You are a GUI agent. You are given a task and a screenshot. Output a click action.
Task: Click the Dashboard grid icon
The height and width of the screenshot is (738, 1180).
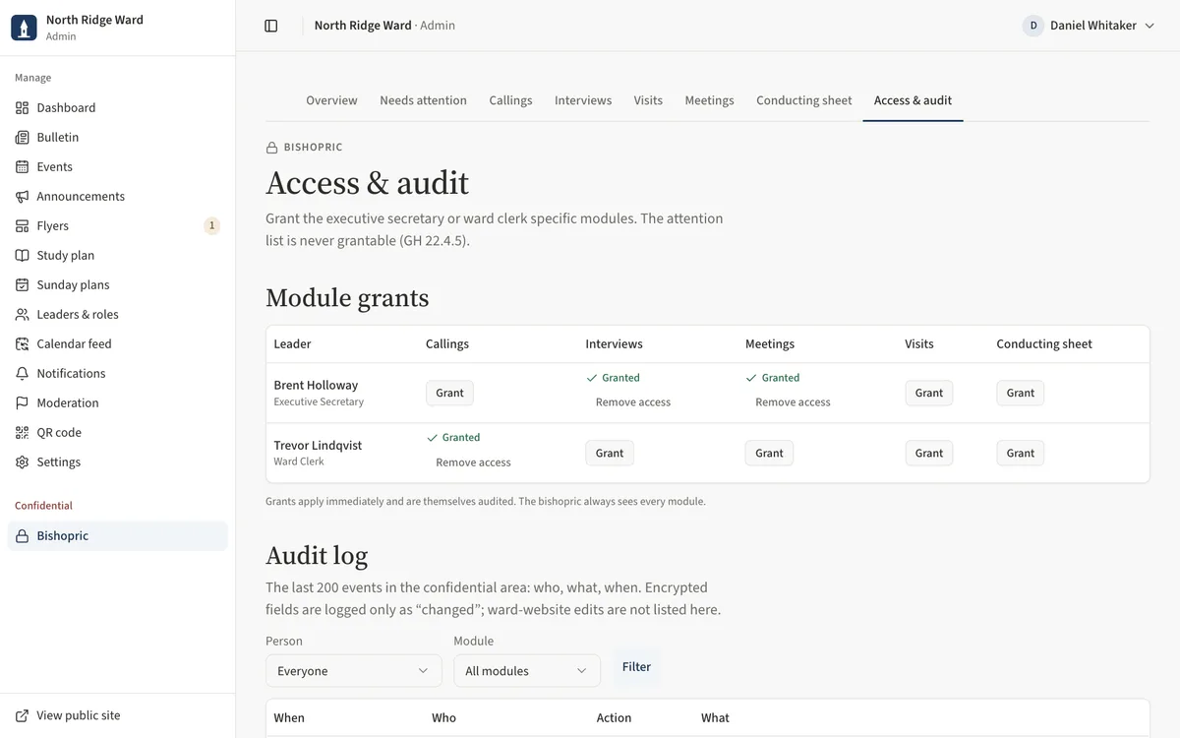tap(22, 107)
